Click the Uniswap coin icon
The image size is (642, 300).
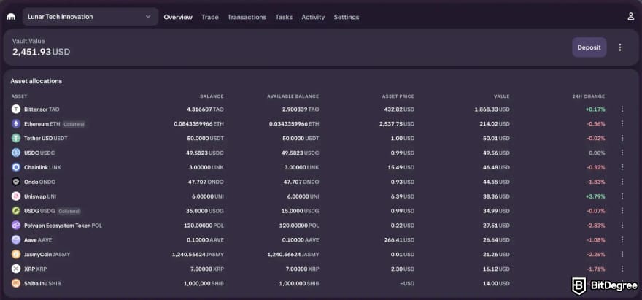16,196
